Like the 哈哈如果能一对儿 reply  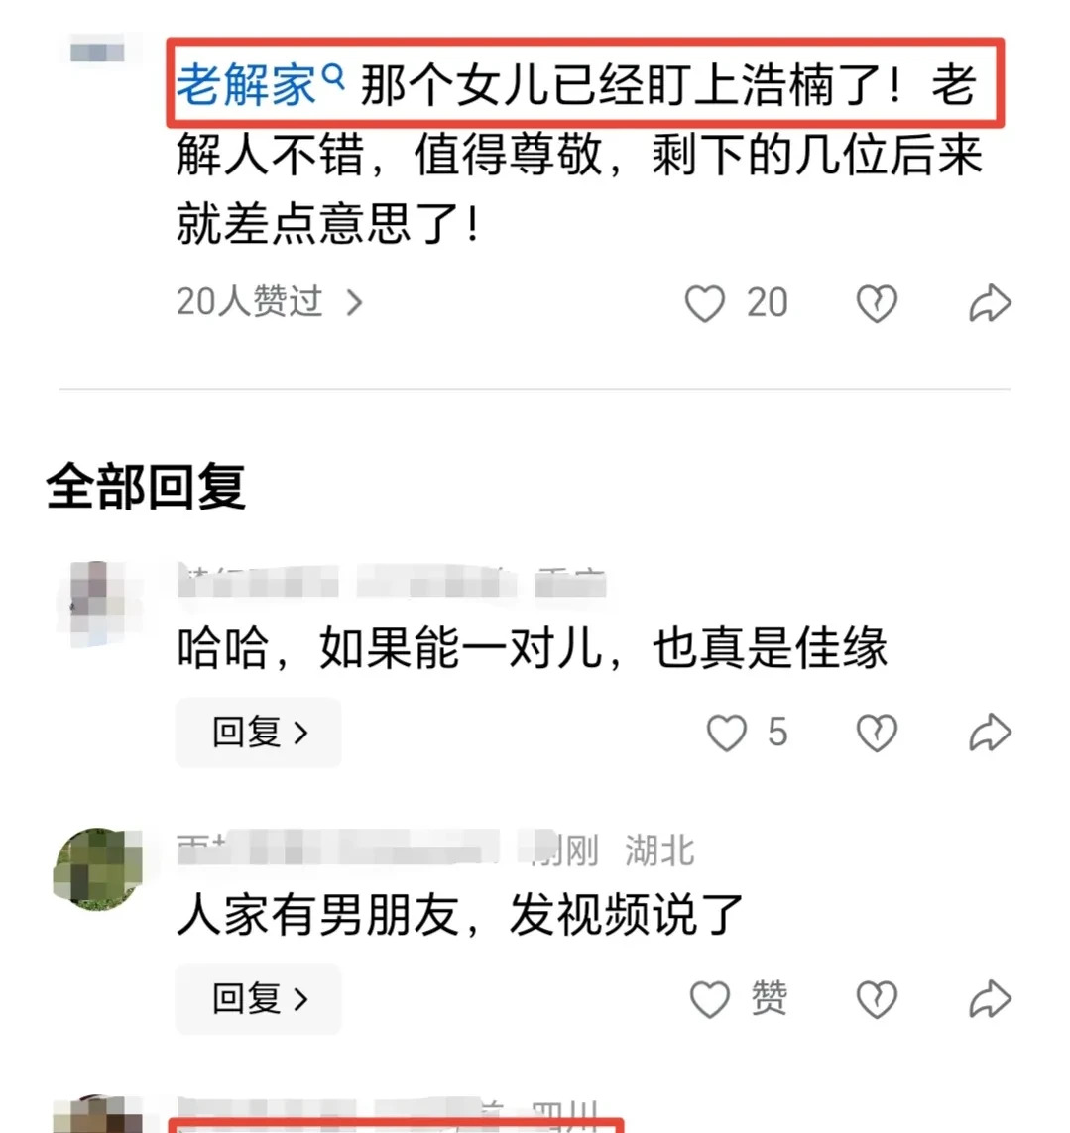[727, 733]
